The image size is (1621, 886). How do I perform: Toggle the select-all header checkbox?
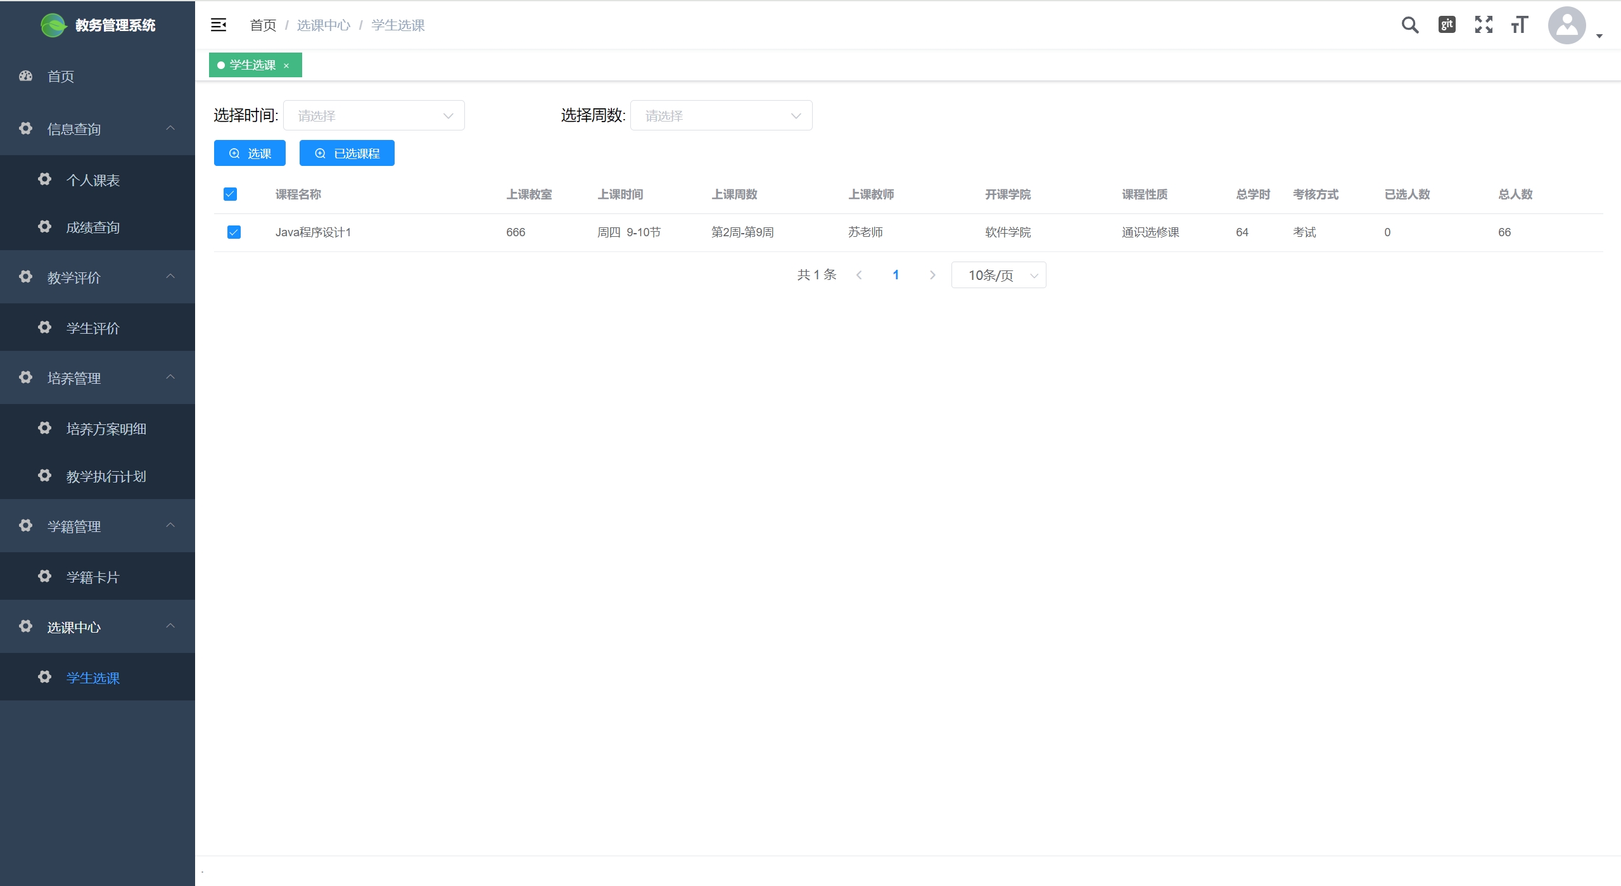[x=230, y=194]
